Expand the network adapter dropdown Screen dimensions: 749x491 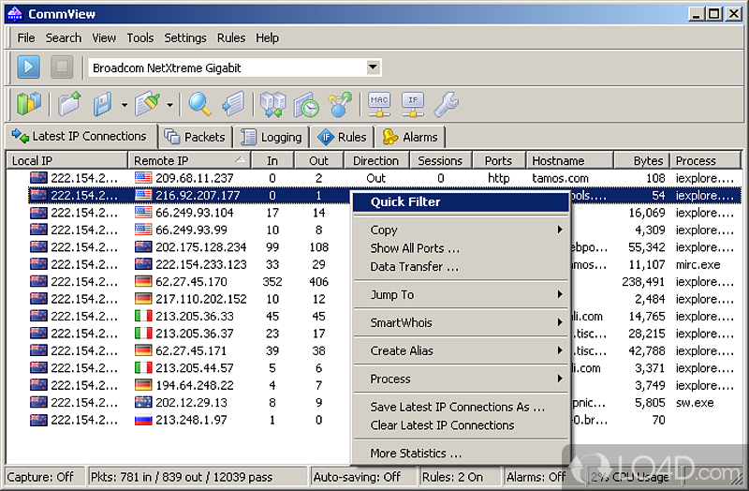click(x=373, y=67)
